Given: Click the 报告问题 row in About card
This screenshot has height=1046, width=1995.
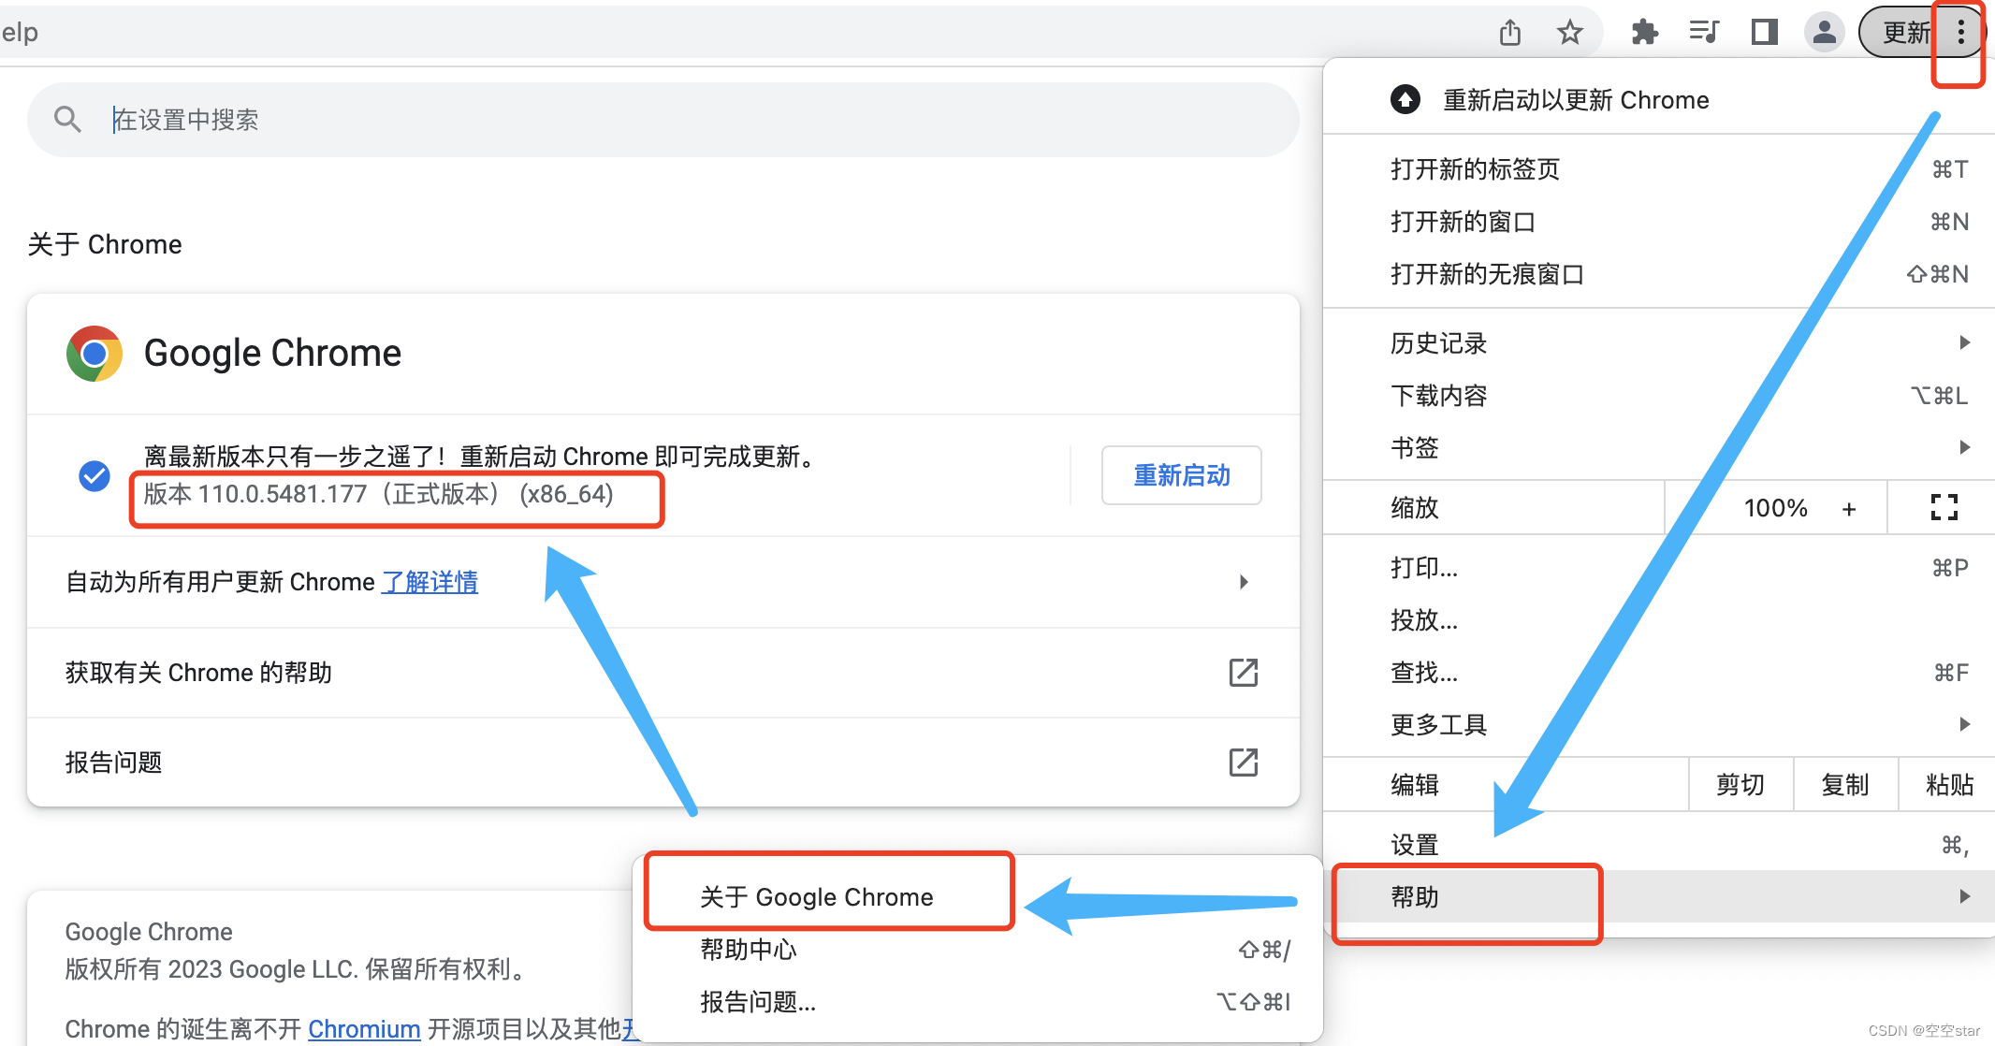Looking at the screenshot, I should (x=663, y=763).
